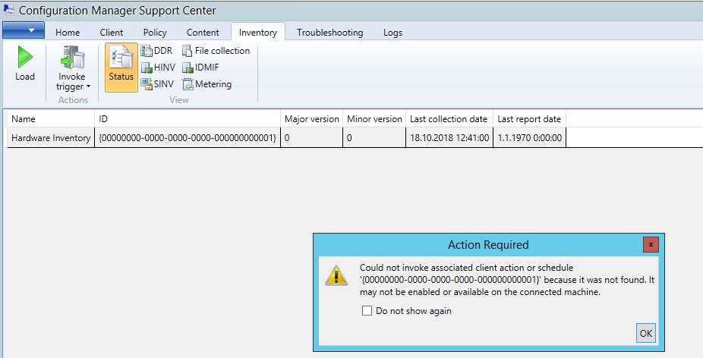703x358 pixels.
Task: Open the IDMIF view
Action: [x=200, y=68]
